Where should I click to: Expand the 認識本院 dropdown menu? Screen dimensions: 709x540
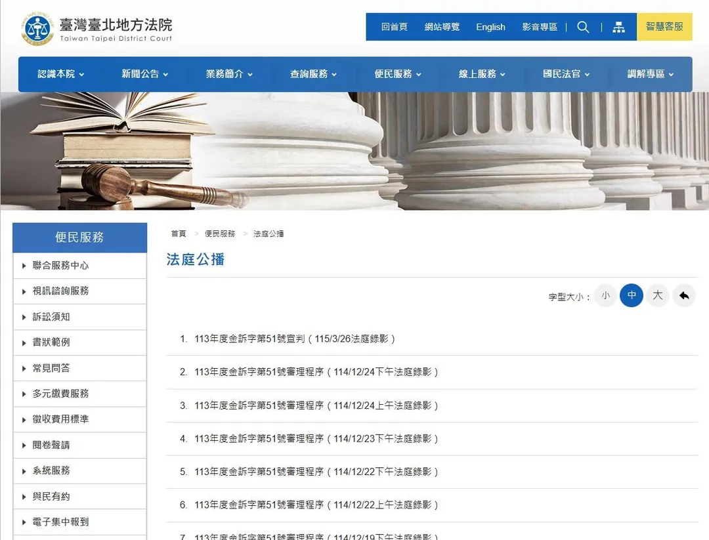click(60, 74)
